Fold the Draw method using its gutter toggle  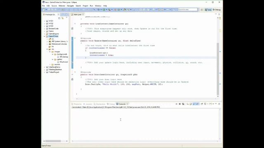(75, 72)
